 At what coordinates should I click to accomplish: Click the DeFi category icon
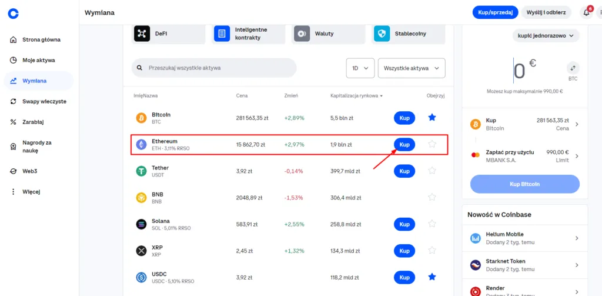coord(142,34)
